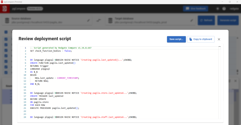Viewport: 241px width, 125px height.
Task: Click the Save script... button
Action: click(x=176, y=39)
